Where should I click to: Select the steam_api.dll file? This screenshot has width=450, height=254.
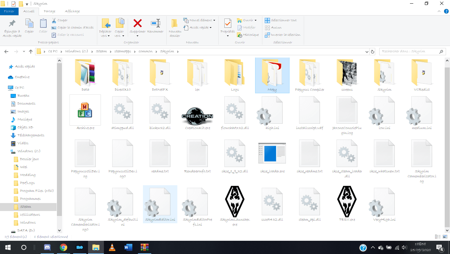[310, 204]
